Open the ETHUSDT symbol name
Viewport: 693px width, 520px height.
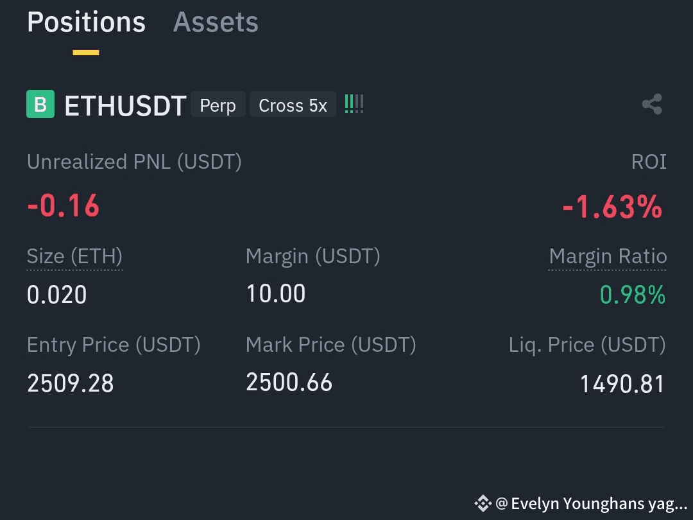pos(125,106)
